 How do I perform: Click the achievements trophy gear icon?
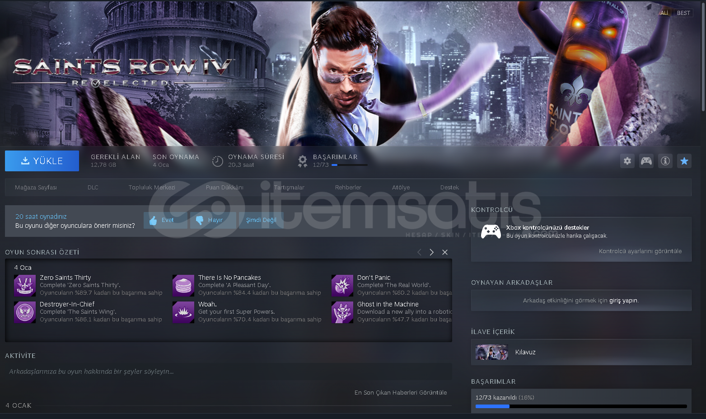(x=302, y=161)
